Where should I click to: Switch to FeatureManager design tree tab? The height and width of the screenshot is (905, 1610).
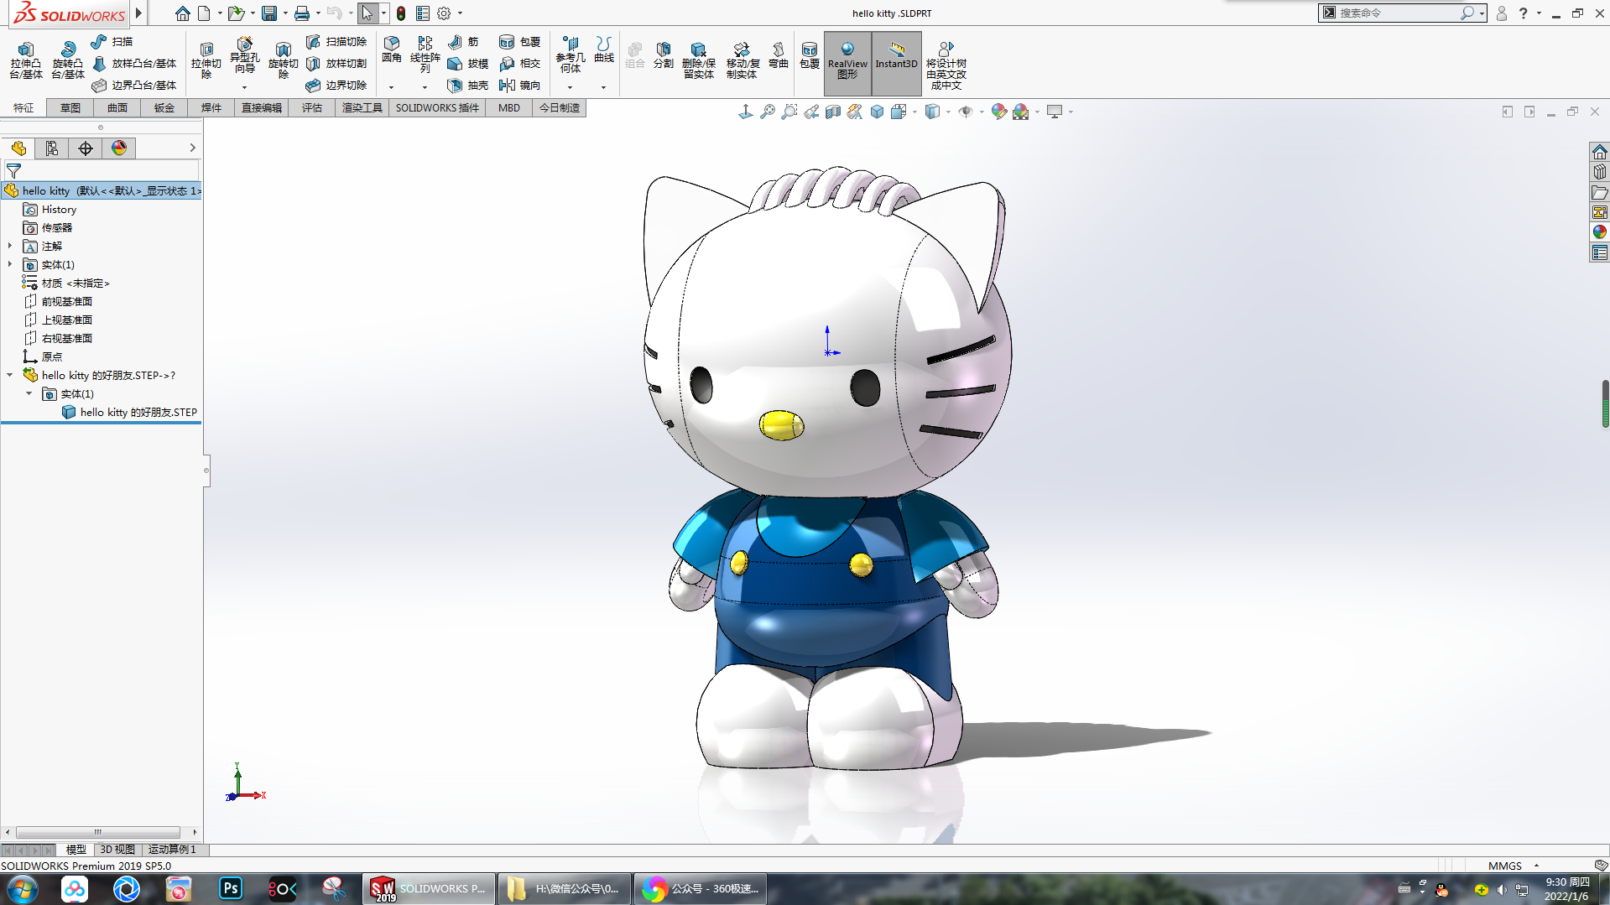tap(18, 148)
